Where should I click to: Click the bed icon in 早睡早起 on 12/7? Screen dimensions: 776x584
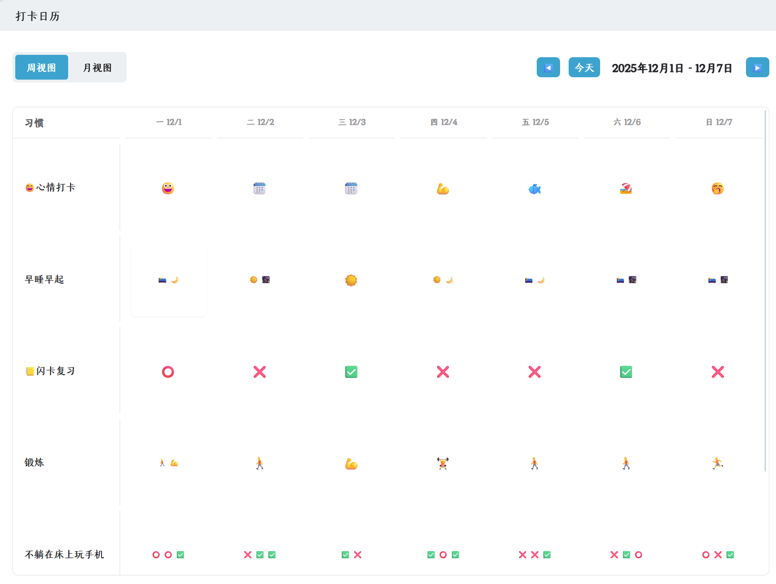[712, 280]
